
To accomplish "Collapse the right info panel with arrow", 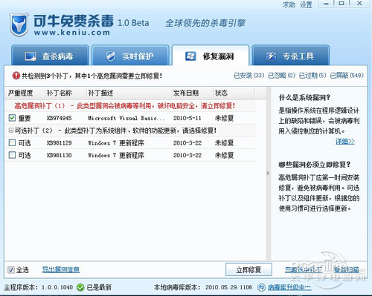I will click(268, 173).
